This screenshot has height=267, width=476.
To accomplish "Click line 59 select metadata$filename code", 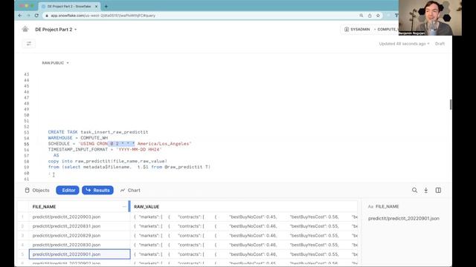I will tap(129, 167).
